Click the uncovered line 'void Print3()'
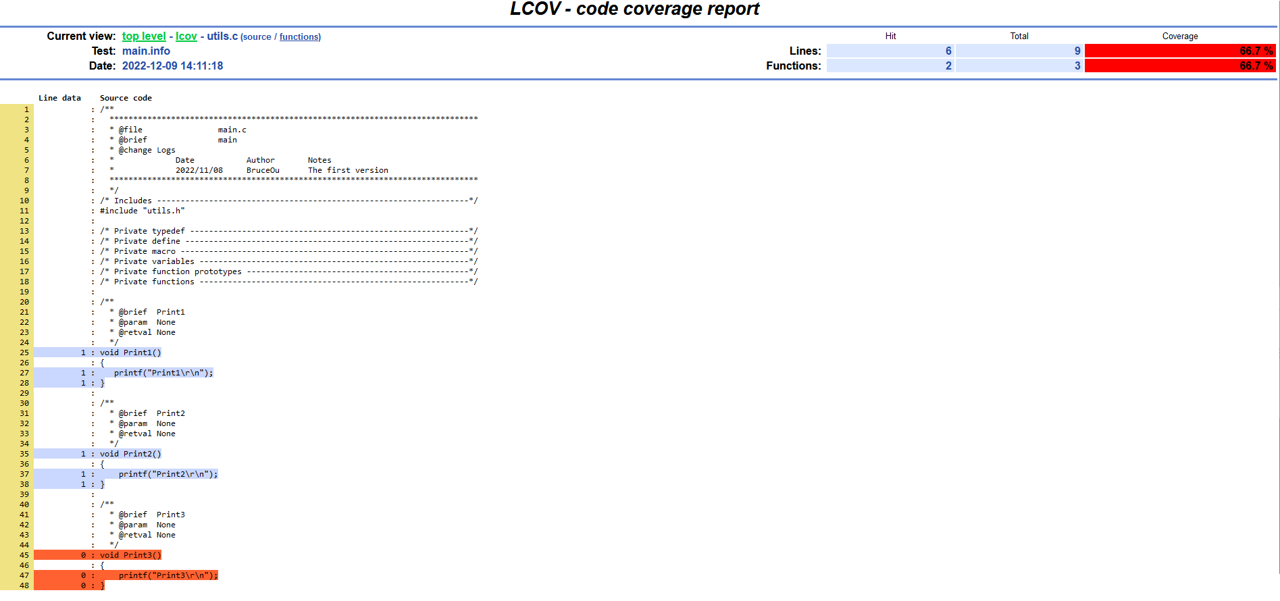The height and width of the screenshot is (601, 1280). [x=130, y=556]
